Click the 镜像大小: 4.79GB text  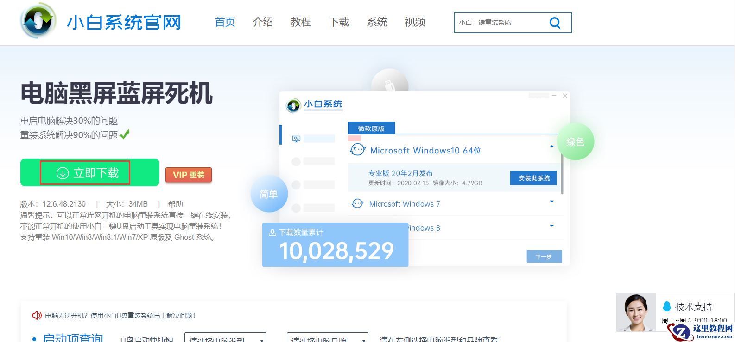click(x=458, y=183)
